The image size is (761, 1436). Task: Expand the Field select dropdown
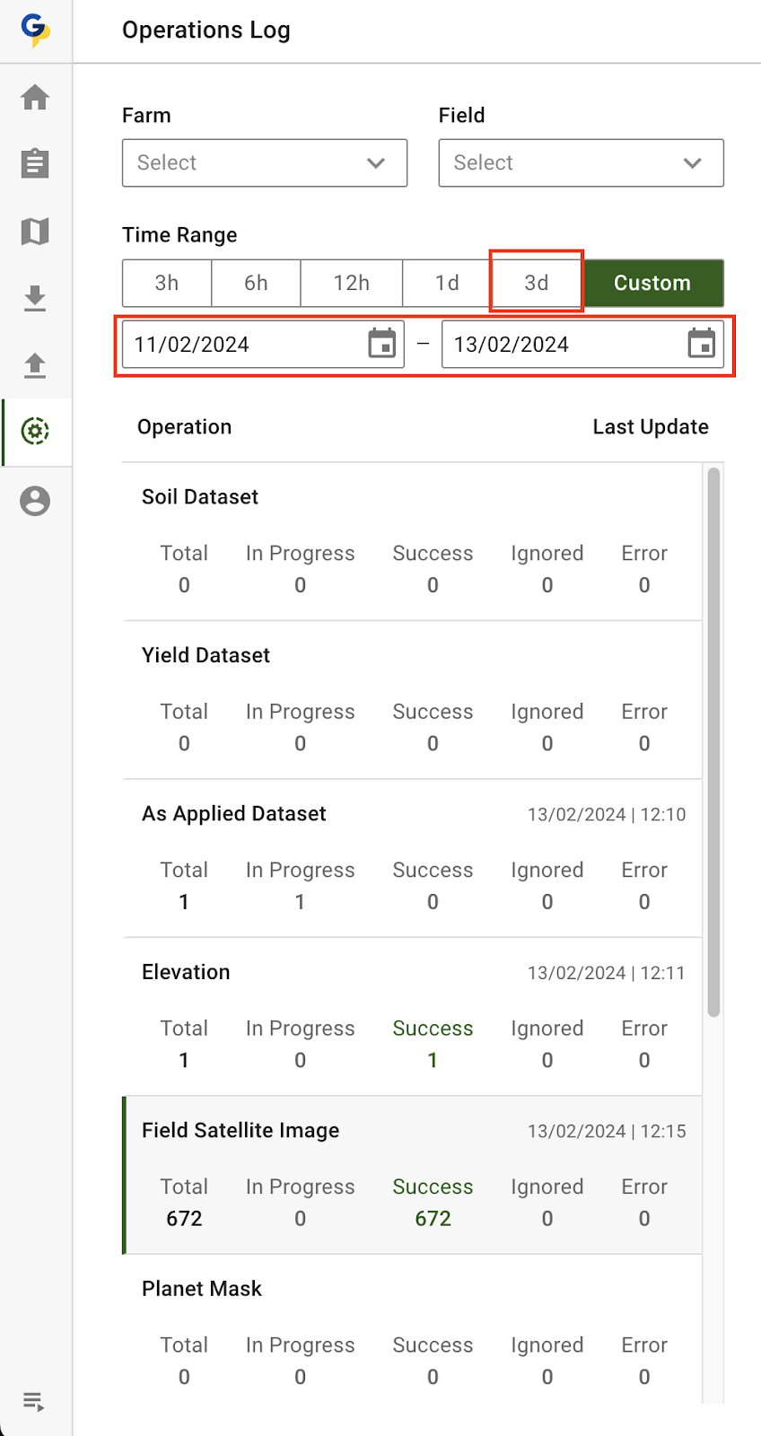pos(581,163)
